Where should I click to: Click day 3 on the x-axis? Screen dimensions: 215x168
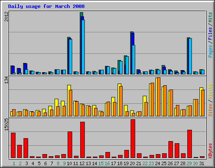(26, 163)
